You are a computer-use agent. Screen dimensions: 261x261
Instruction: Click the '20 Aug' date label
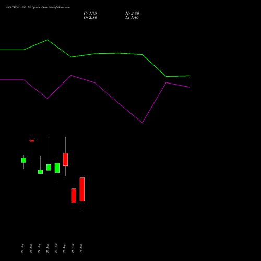[x=22, y=248]
